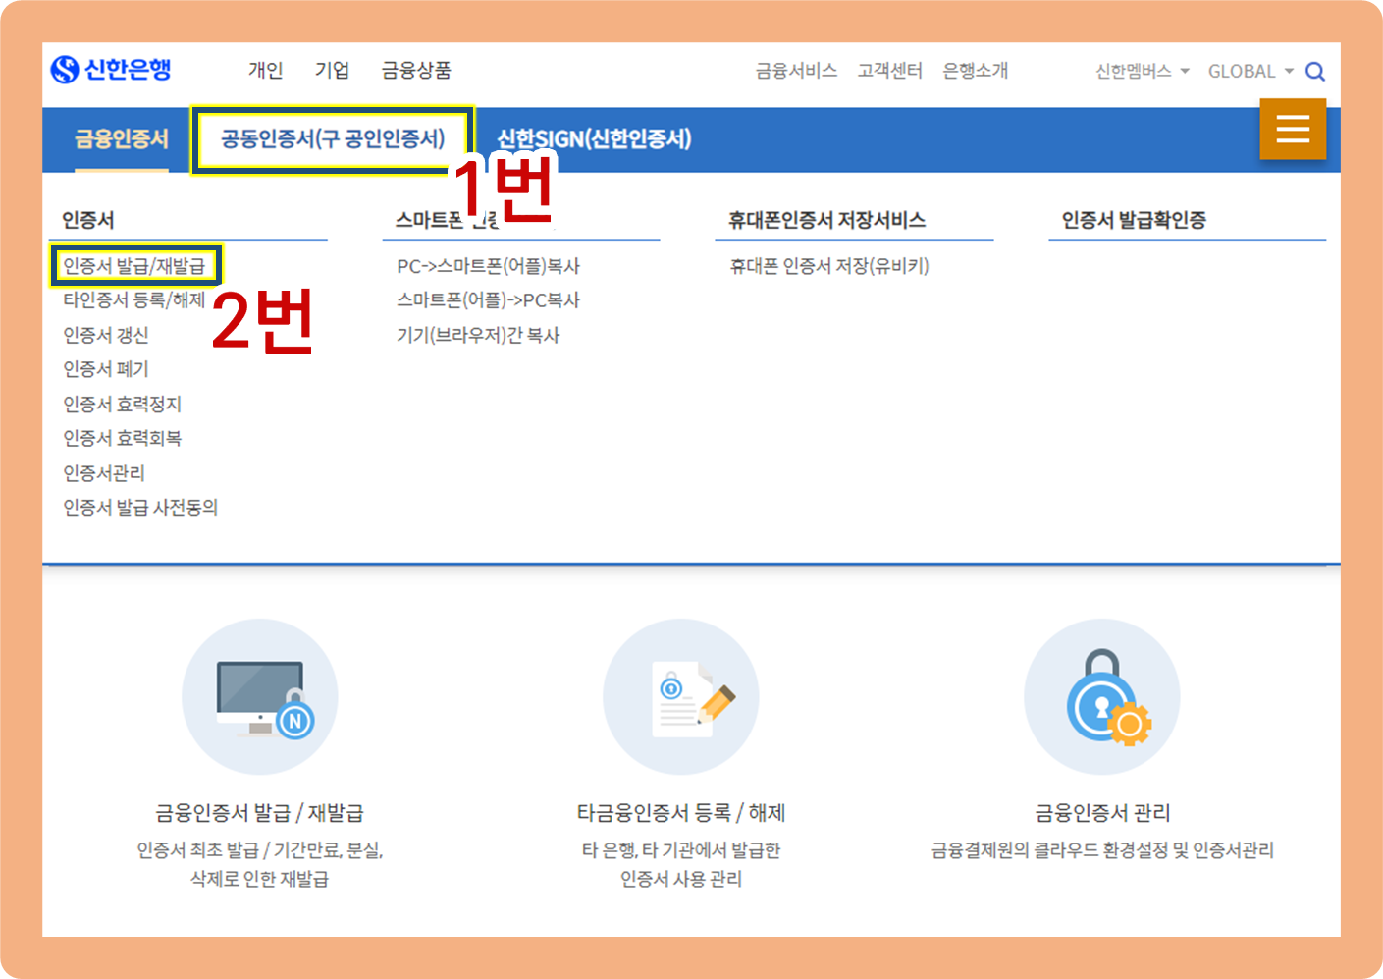Click PC->스마트폰(어플)복사 link

pos(488,266)
